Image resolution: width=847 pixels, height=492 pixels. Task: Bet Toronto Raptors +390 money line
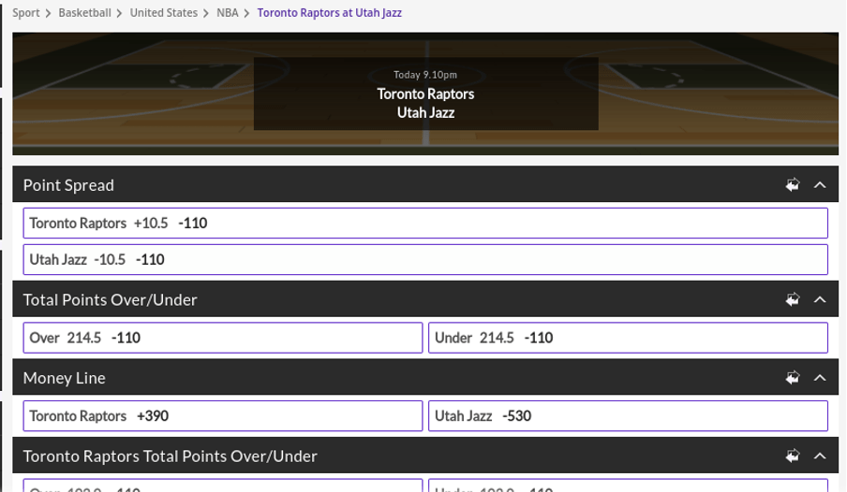[223, 416]
